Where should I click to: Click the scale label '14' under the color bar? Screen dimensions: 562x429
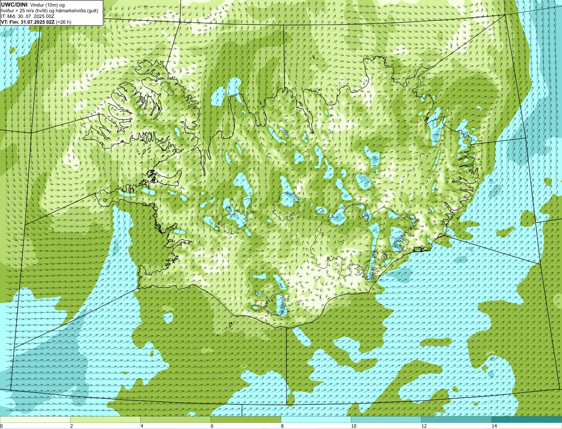click(x=494, y=426)
